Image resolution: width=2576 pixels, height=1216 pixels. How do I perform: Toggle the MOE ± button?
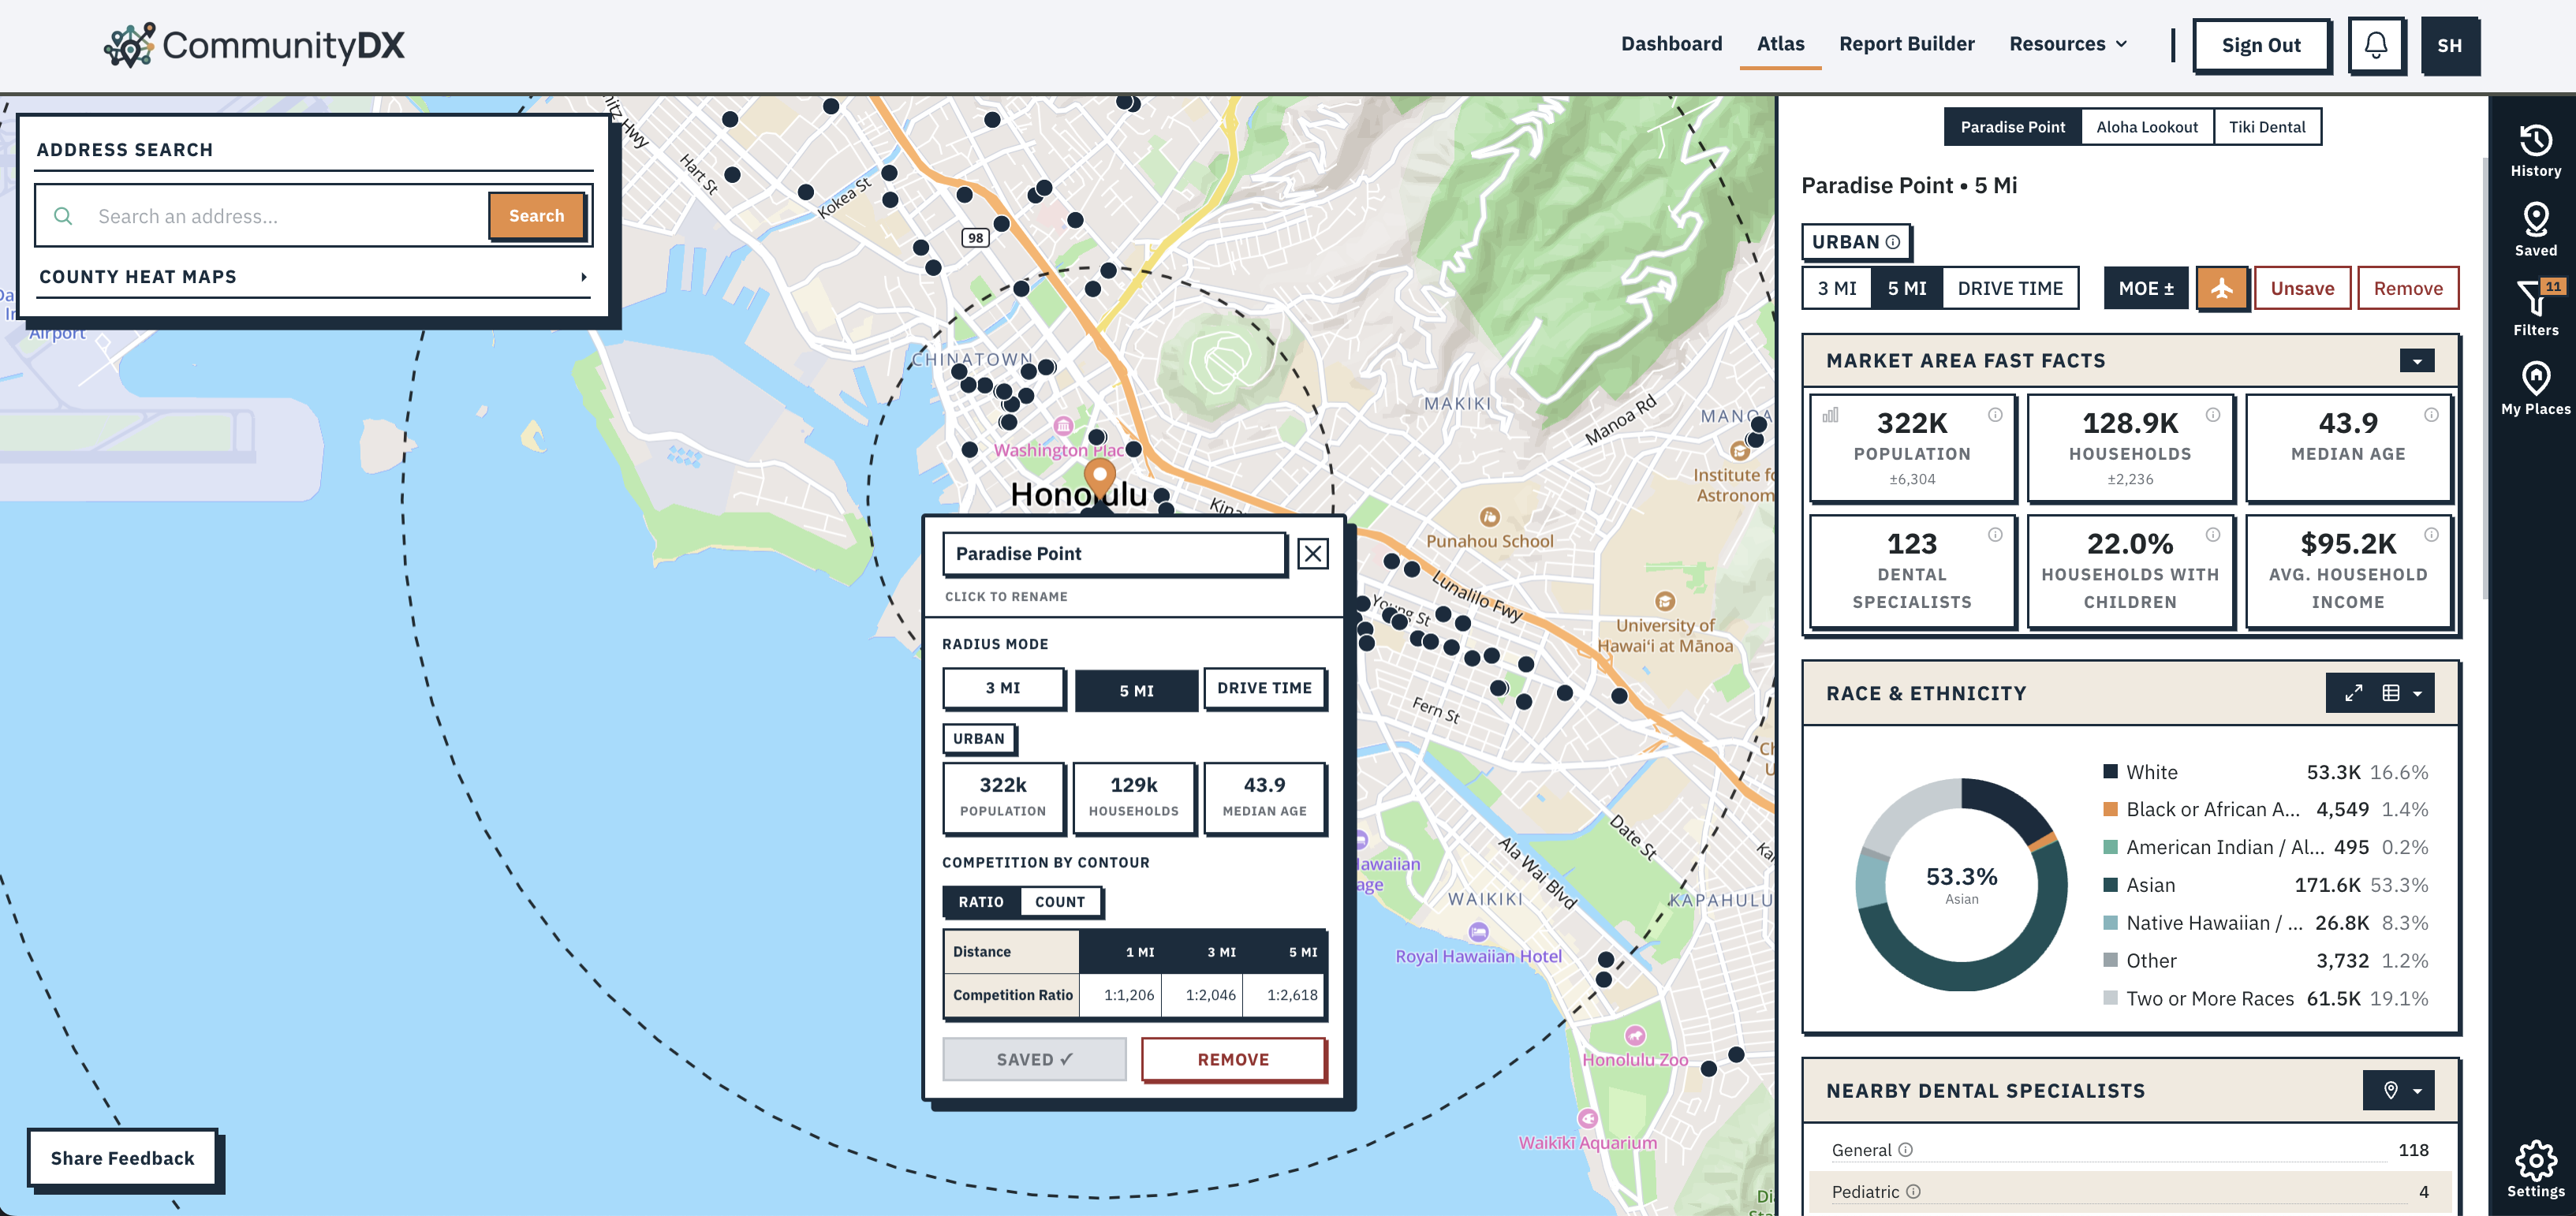pos(2146,288)
